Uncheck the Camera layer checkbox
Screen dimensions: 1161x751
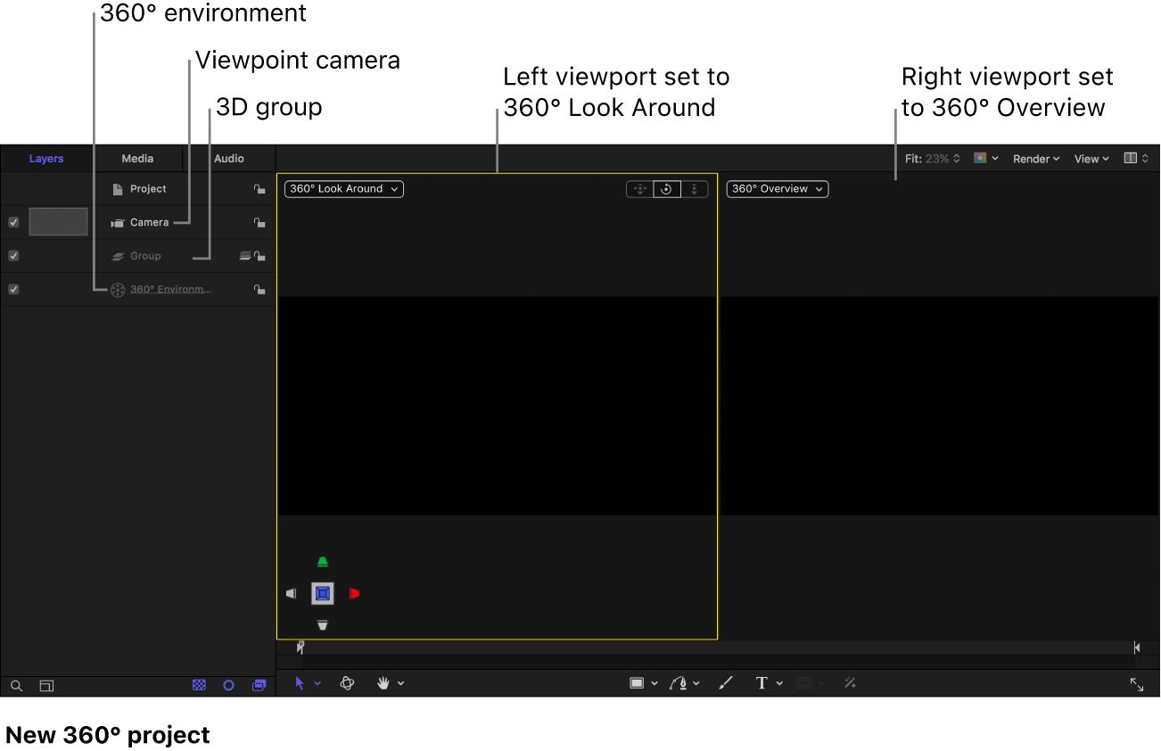click(x=13, y=222)
